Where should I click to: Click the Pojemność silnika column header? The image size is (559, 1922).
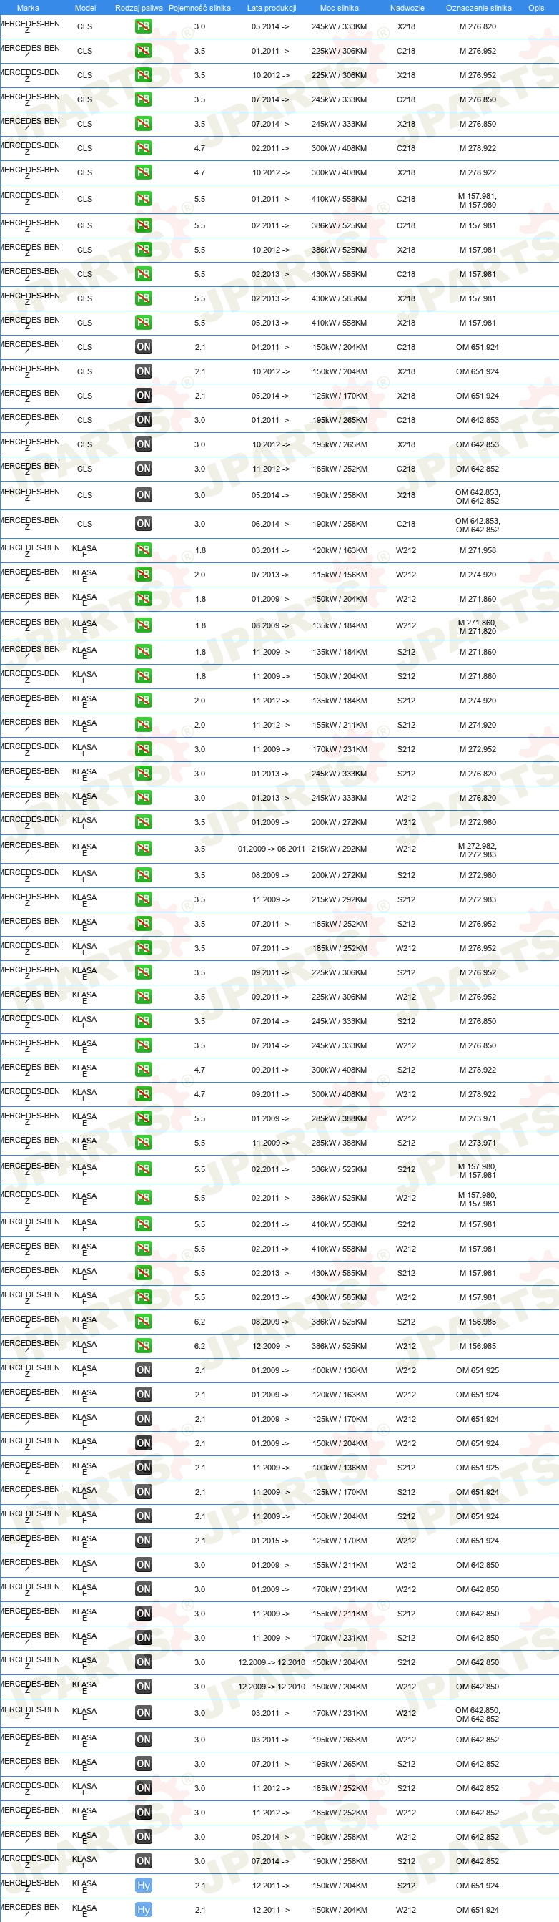(x=199, y=7)
